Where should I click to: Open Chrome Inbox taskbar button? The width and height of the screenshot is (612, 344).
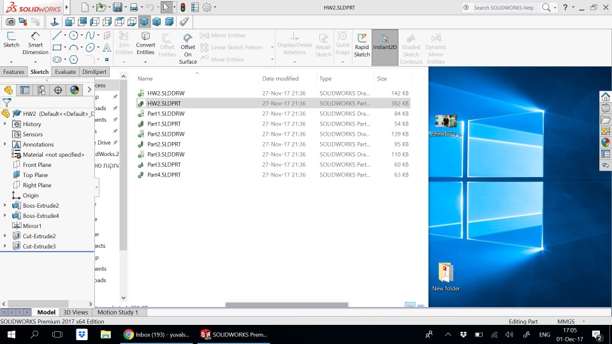pyautogui.click(x=157, y=334)
